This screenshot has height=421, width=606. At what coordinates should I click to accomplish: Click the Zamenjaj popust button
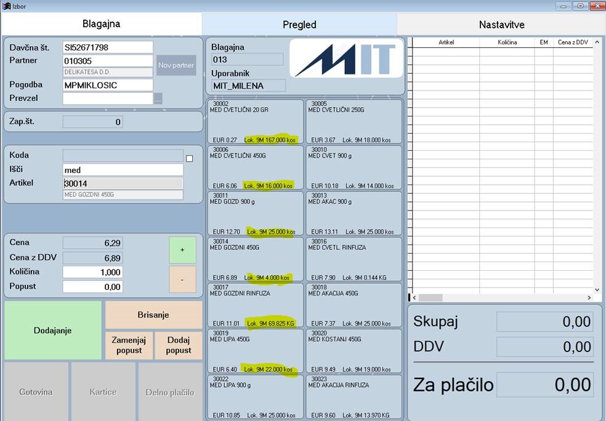(x=129, y=345)
